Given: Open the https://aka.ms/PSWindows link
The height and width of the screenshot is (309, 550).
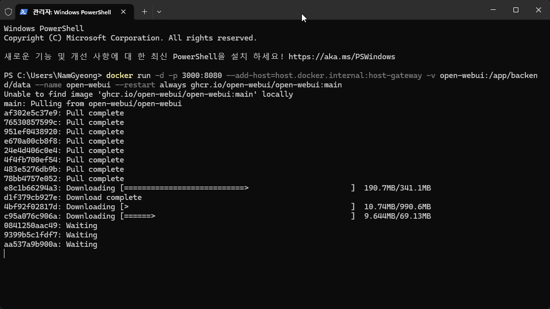Looking at the screenshot, I should point(342,56).
